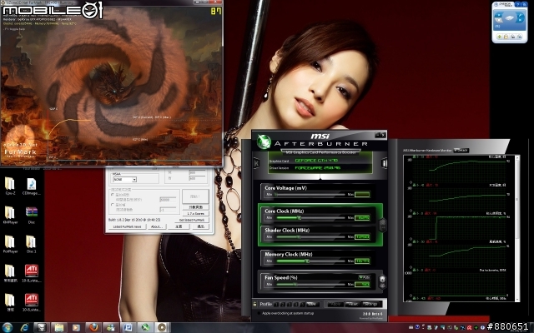Select the Disc WinRAR archive icon

[32, 215]
